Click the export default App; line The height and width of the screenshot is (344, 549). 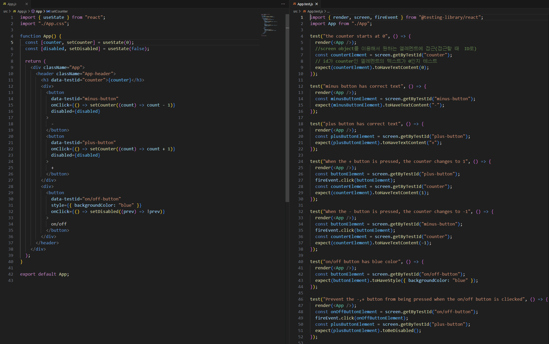click(45, 274)
